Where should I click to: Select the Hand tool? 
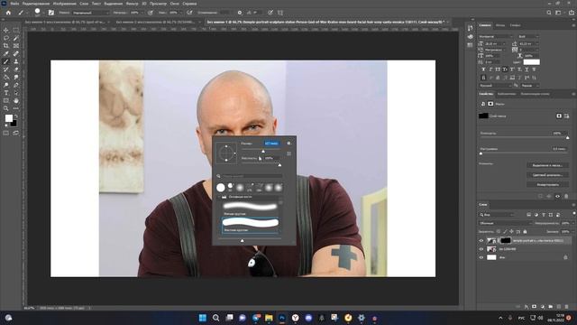tap(16, 100)
